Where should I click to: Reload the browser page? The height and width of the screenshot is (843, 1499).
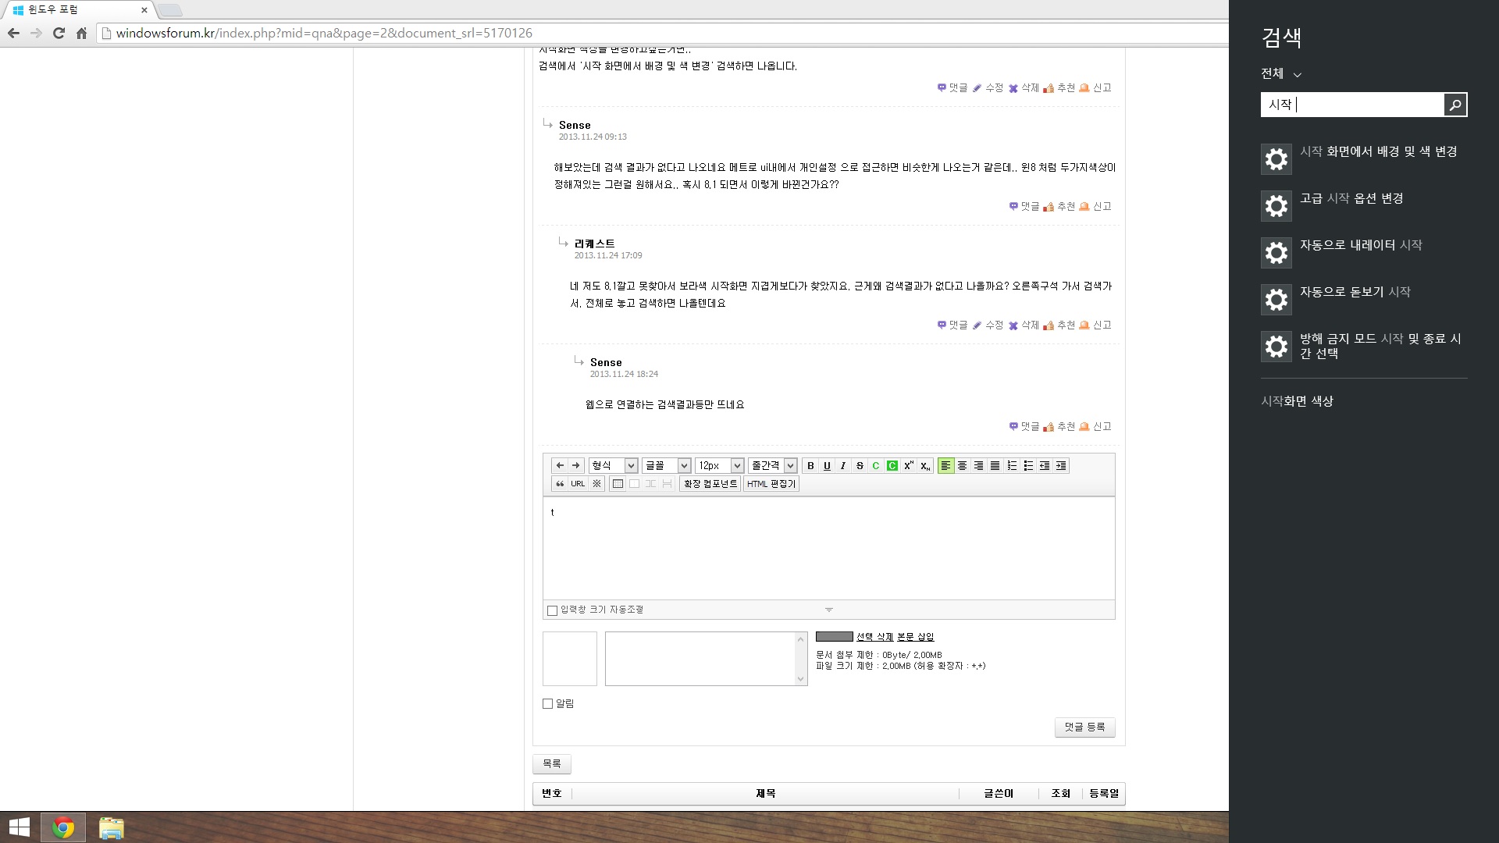pos(59,33)
